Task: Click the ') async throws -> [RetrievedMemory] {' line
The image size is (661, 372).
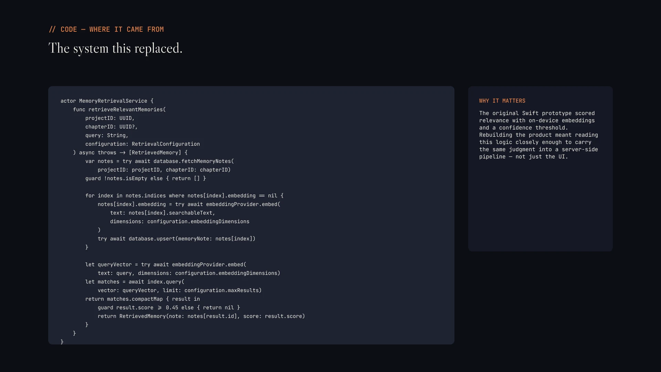Action: [x=130, y=153]
